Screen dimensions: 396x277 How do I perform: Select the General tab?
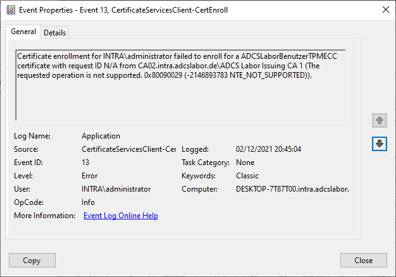click(x=23, y=32)
